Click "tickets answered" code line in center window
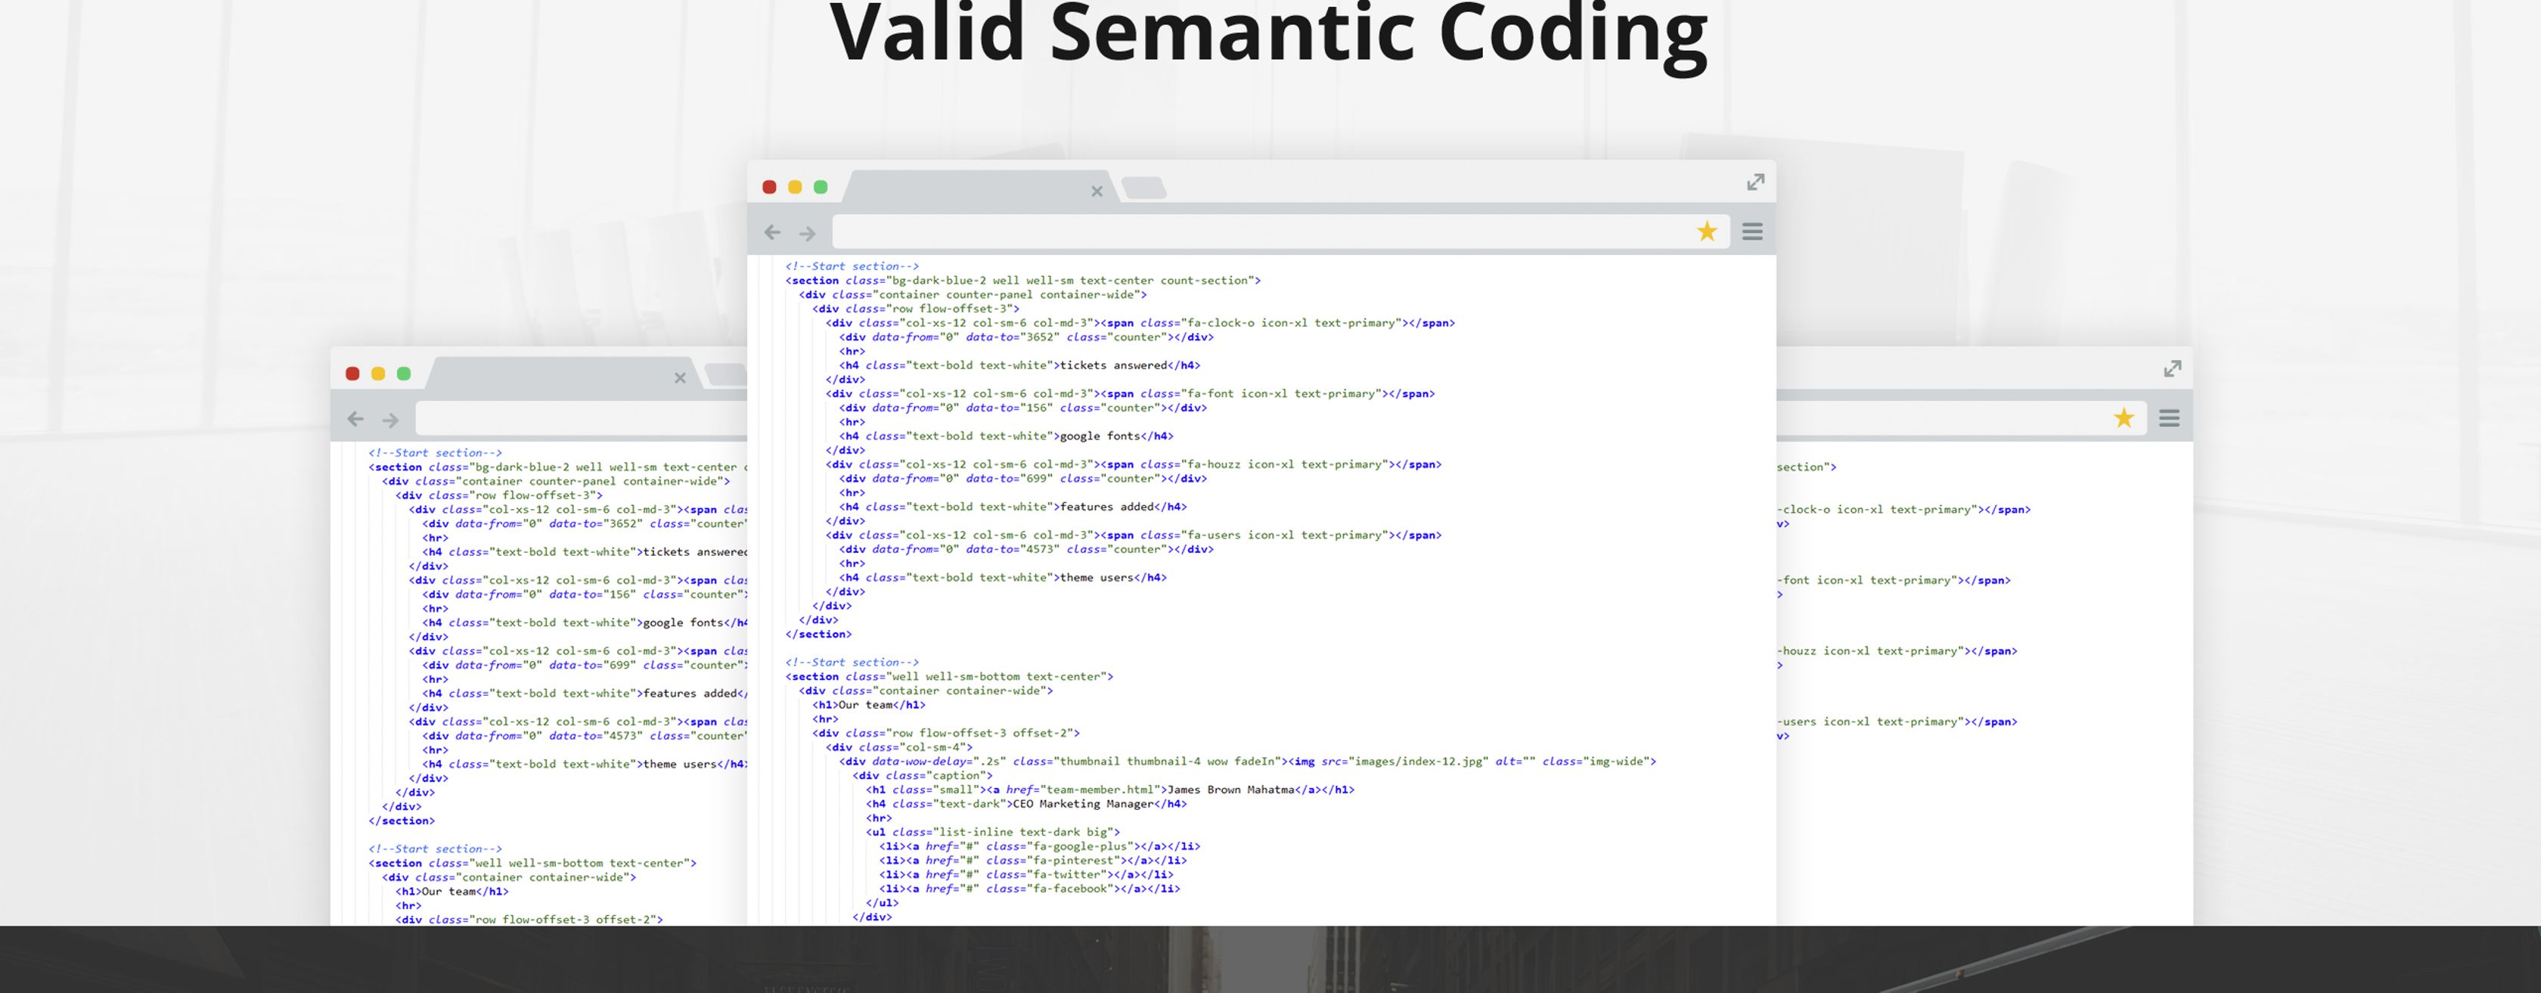This screenshot has width=2541, height=993. [1020, 366]
